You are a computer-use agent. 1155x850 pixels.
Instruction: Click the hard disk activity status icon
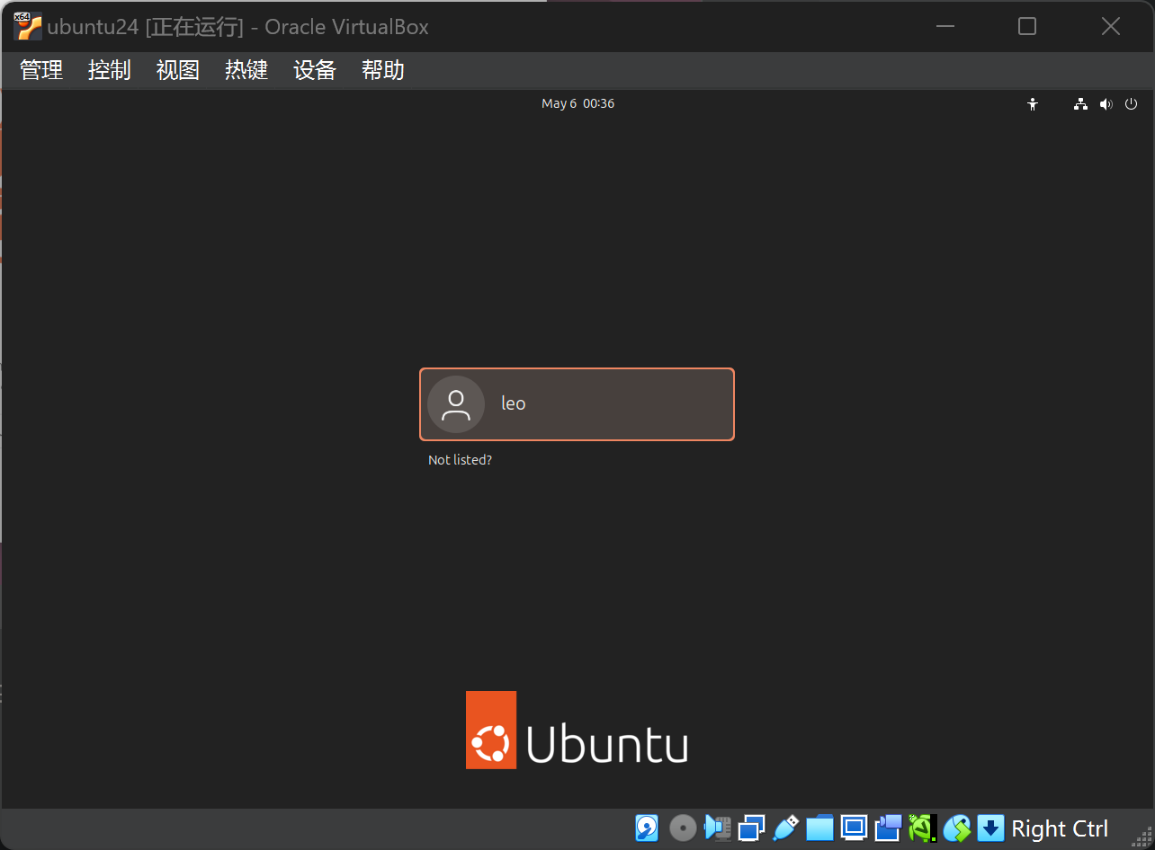tap(647, 828)
